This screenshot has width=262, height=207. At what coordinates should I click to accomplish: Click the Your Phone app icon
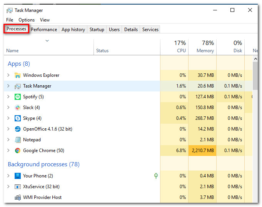point(17,176)
